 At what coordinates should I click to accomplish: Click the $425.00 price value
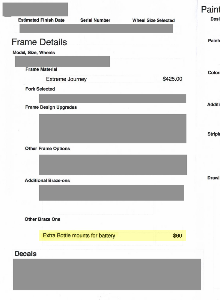click(172, 79)
